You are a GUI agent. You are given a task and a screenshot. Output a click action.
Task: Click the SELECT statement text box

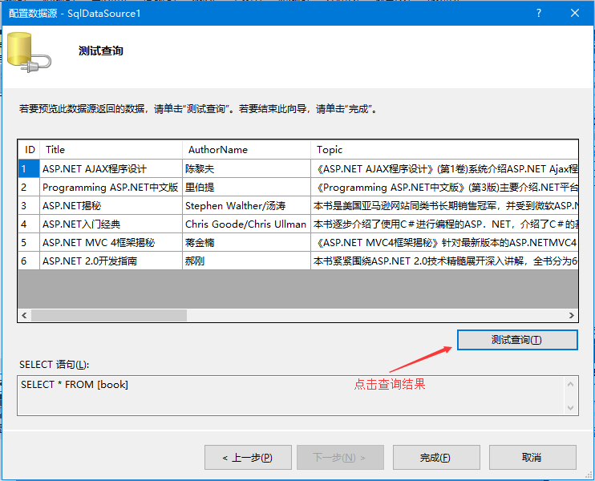(x=289, y=395)
